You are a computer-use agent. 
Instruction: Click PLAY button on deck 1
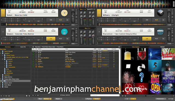60,20
